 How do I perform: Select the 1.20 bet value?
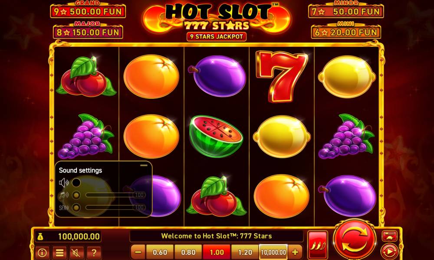click(245, 252)
